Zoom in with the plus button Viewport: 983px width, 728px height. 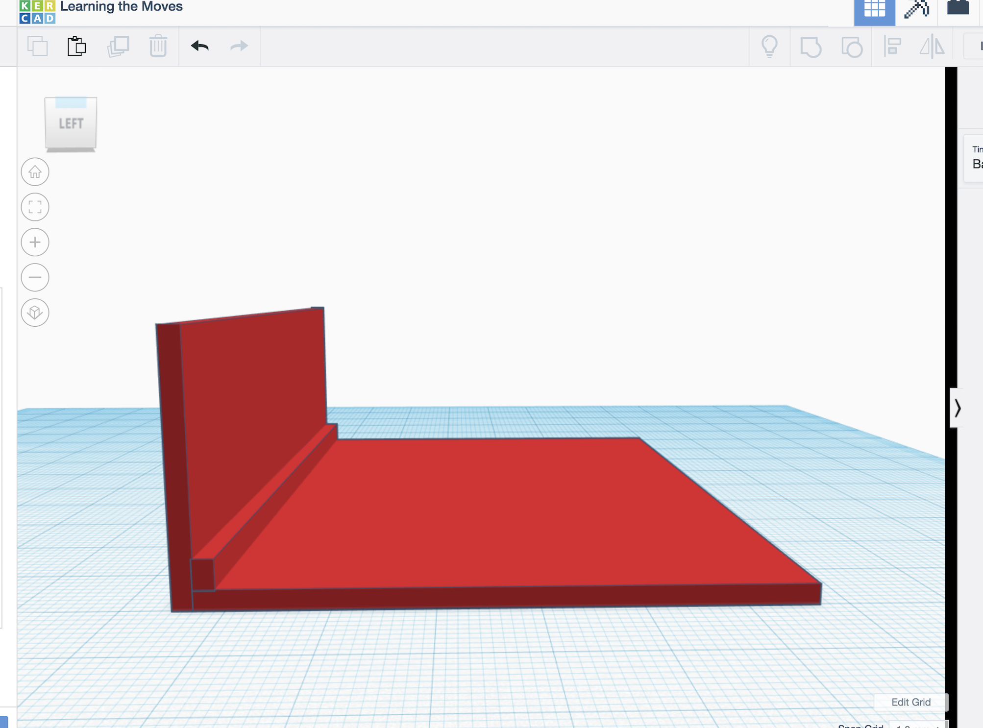point(35,242)
